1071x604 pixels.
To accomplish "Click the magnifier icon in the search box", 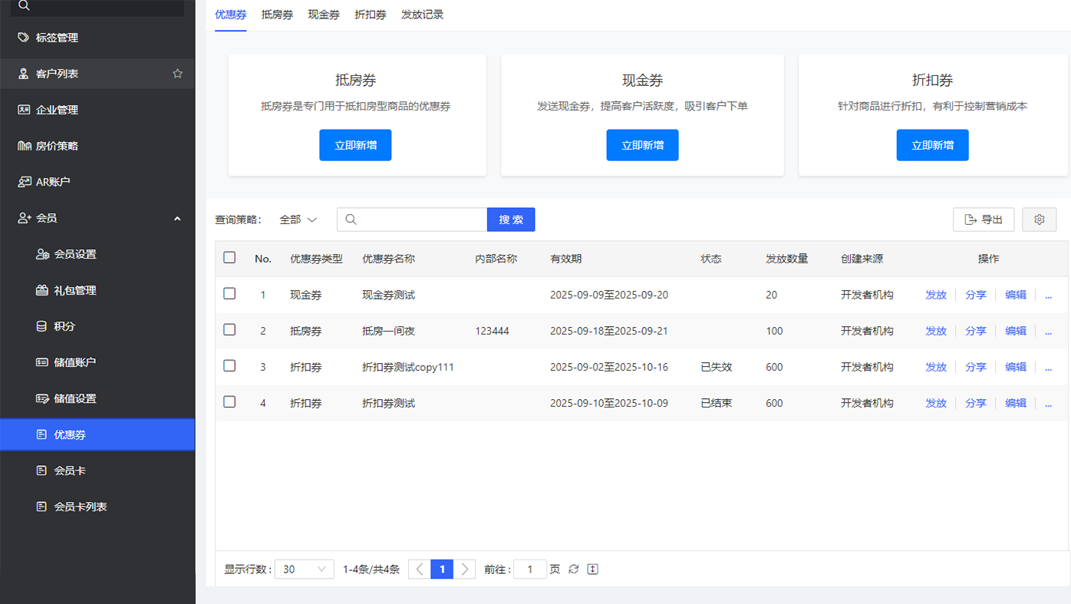I will 351,219.
